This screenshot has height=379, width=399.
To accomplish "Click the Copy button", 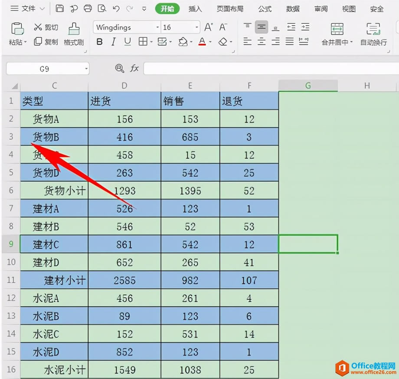I will tap(46, 42).
